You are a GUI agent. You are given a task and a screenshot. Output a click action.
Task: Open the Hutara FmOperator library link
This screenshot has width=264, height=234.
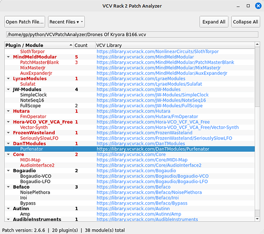click(147, 117)
